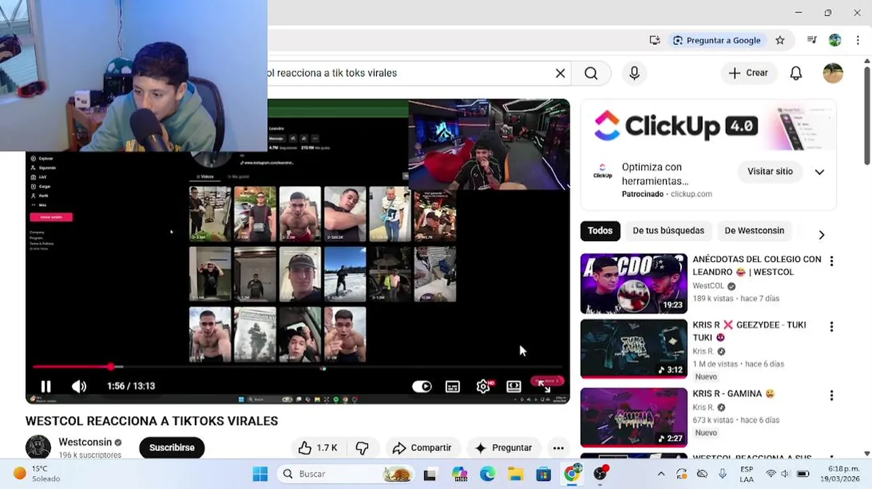Click the taskbar Buscar search box
This screenshot has width=872, height=489.
[346, 474]
